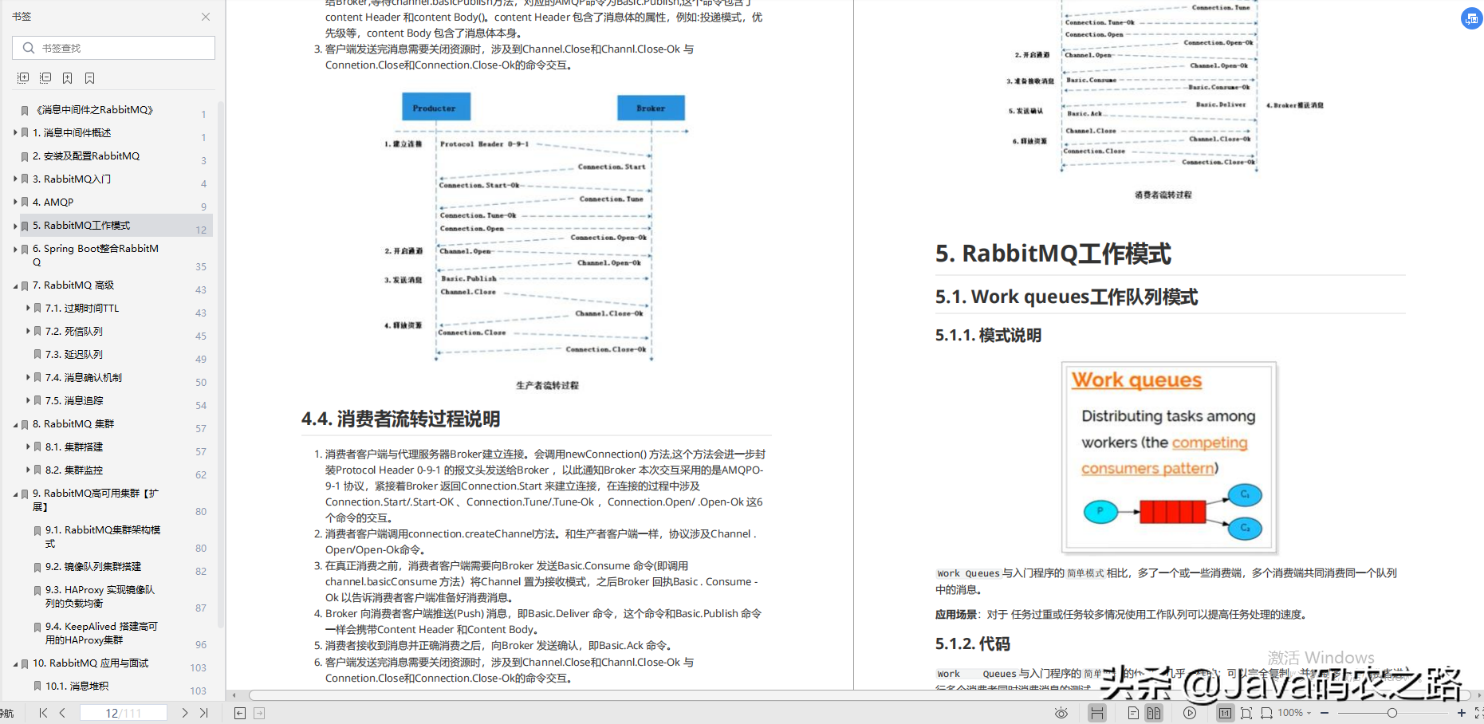Expand the '7.4. 消息确认机制' bookmark
This screenshot has width=1484, height=724.
(x=28, y=377)
